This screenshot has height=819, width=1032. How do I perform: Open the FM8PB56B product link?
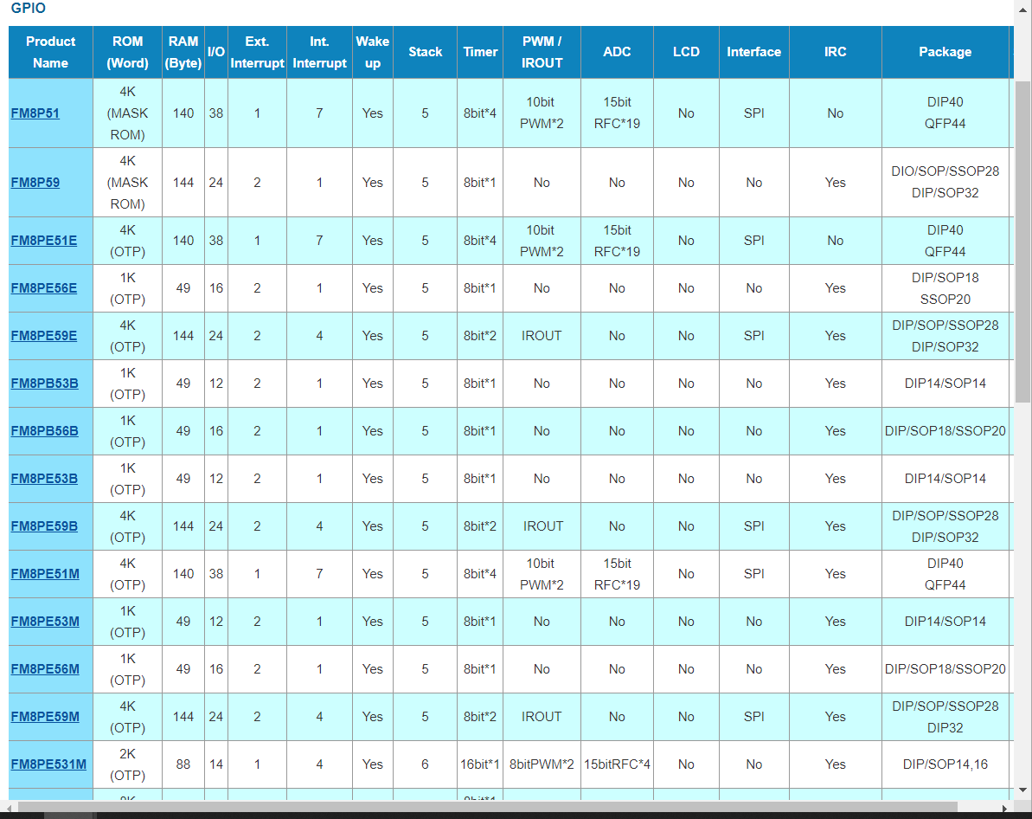click(44, 431)
